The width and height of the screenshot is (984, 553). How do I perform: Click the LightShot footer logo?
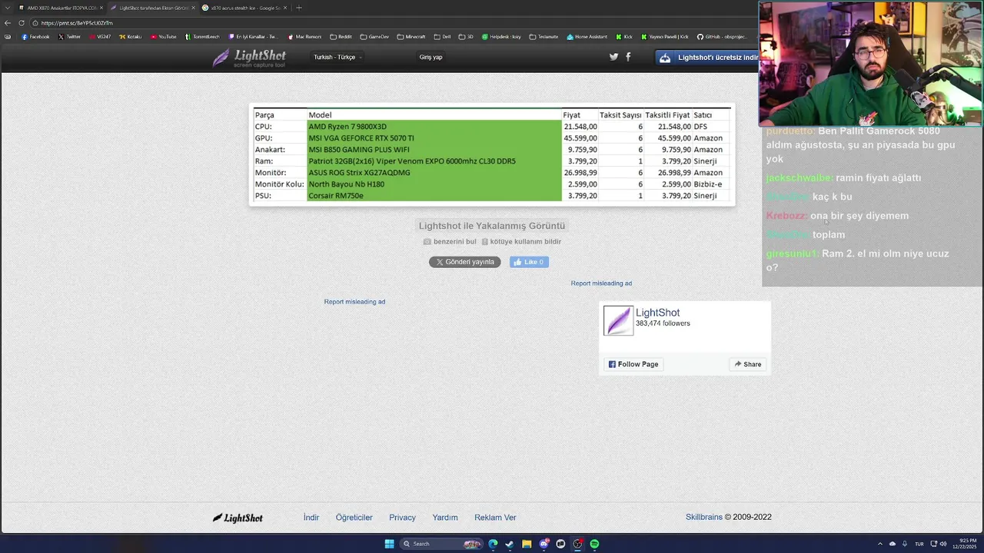(238, 518)
